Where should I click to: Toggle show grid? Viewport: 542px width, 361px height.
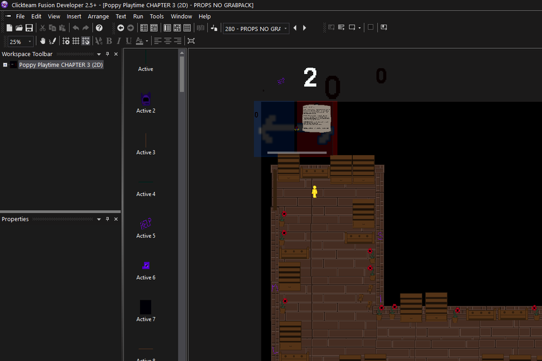click(76, 41)
